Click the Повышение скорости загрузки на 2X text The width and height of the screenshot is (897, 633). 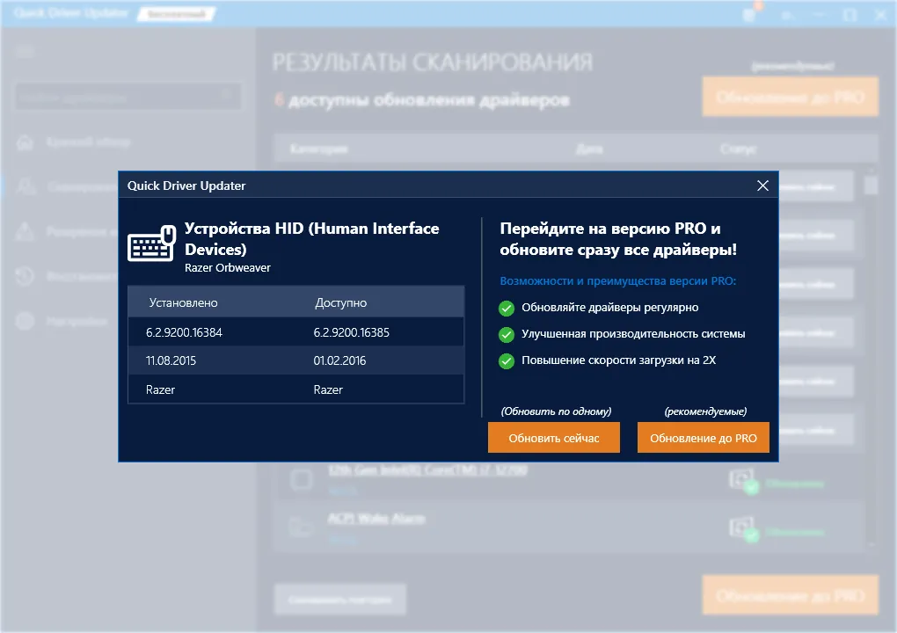618,360
